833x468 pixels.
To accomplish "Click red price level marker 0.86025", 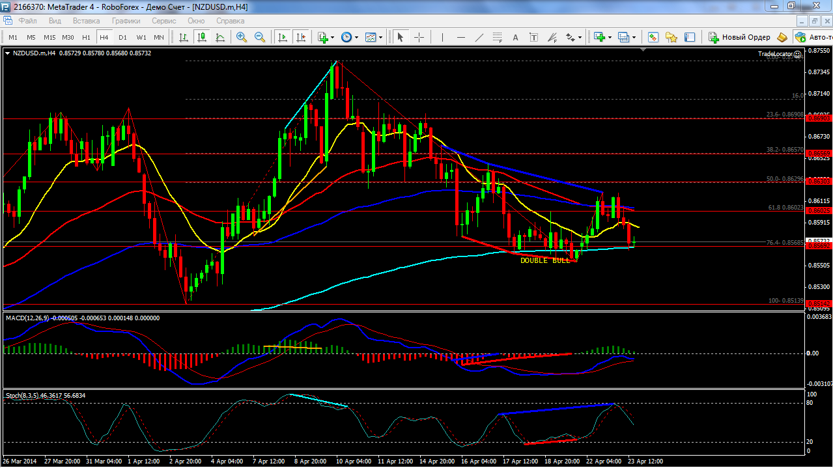I will pos(818,211).
